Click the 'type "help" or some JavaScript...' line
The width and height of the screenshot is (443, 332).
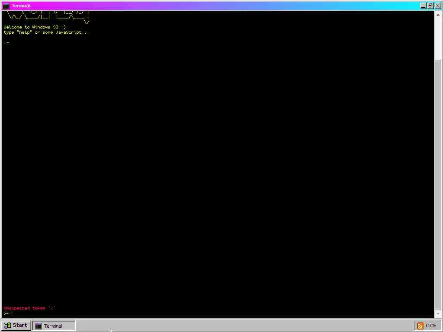(x=46, y=32)
